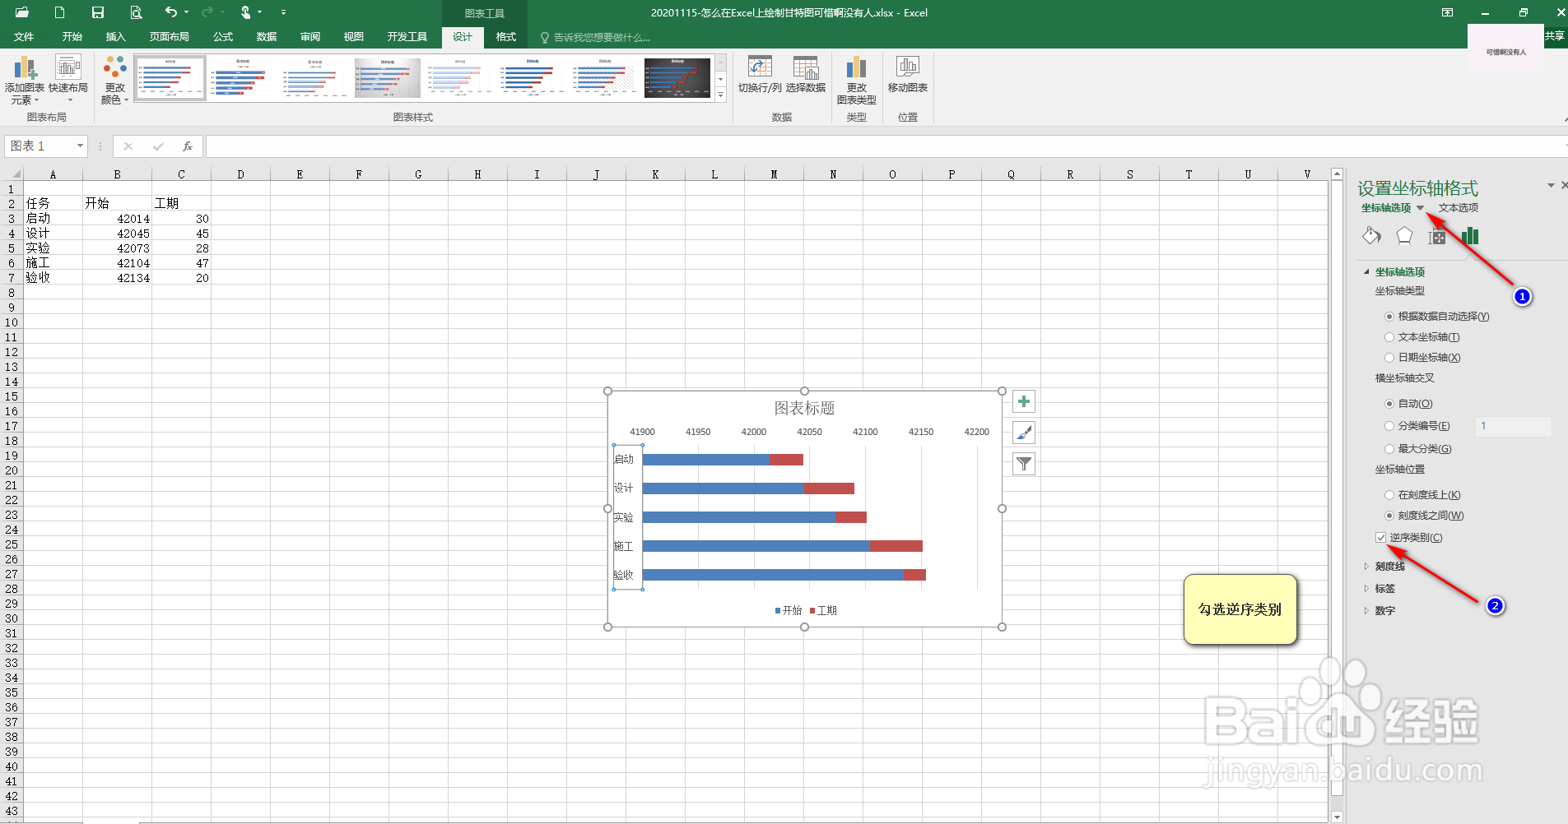Select 在刻度线上 radio button

pos(1389,495)
